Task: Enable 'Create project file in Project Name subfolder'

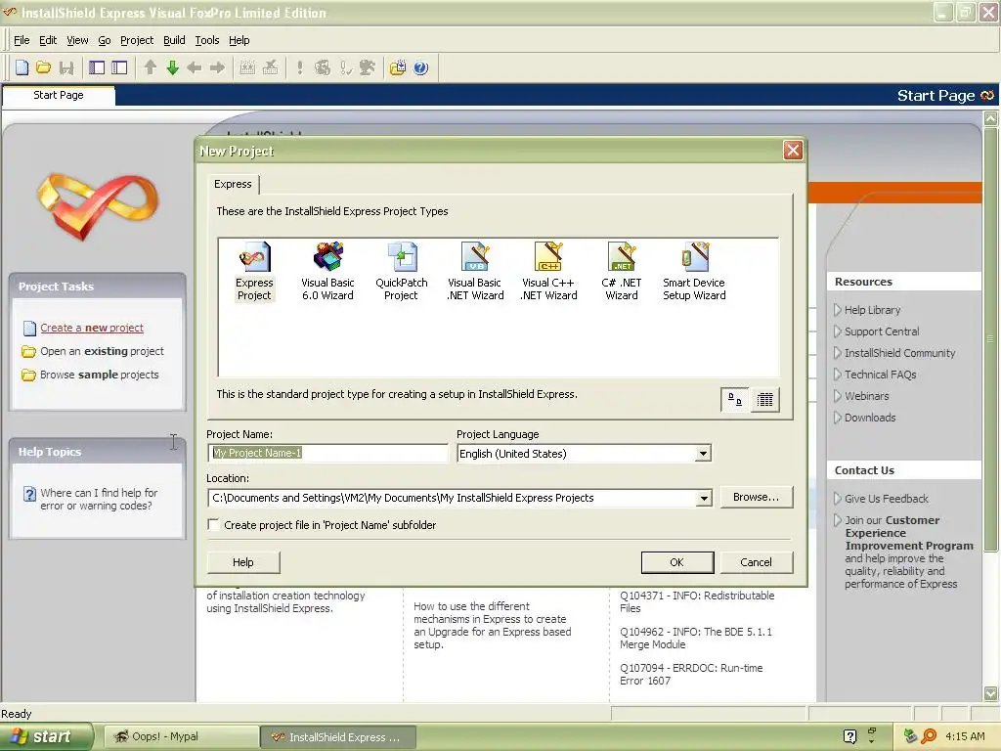Action: click(x=214, y=525)
